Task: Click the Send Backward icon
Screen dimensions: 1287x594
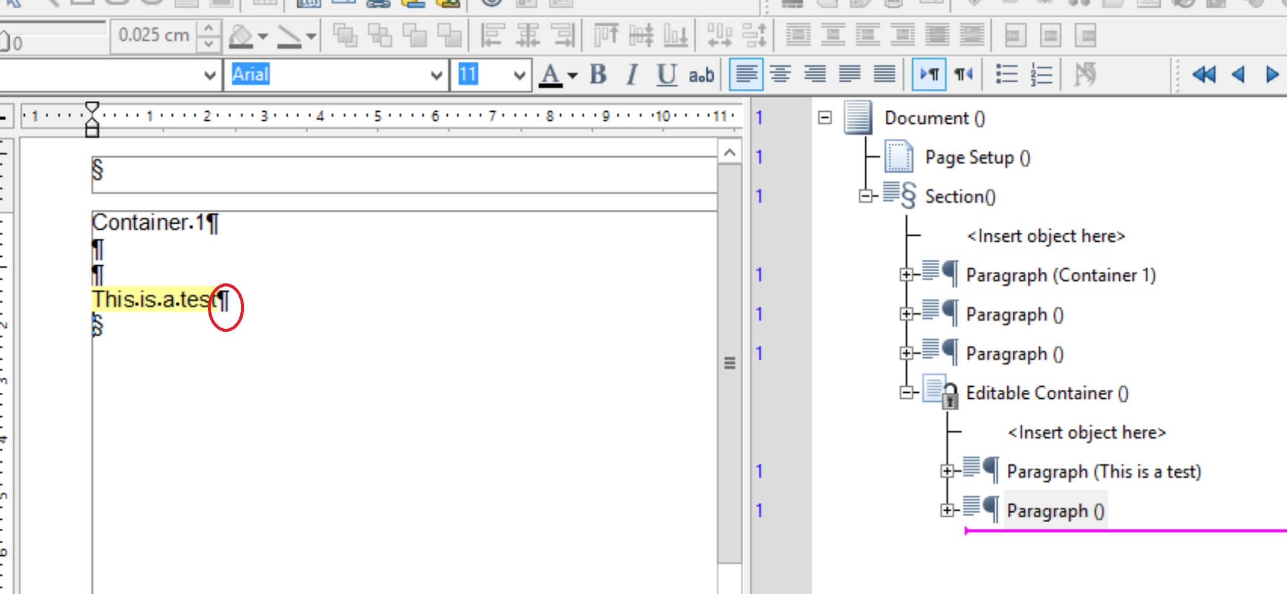Action: click(x=415, y=35)
